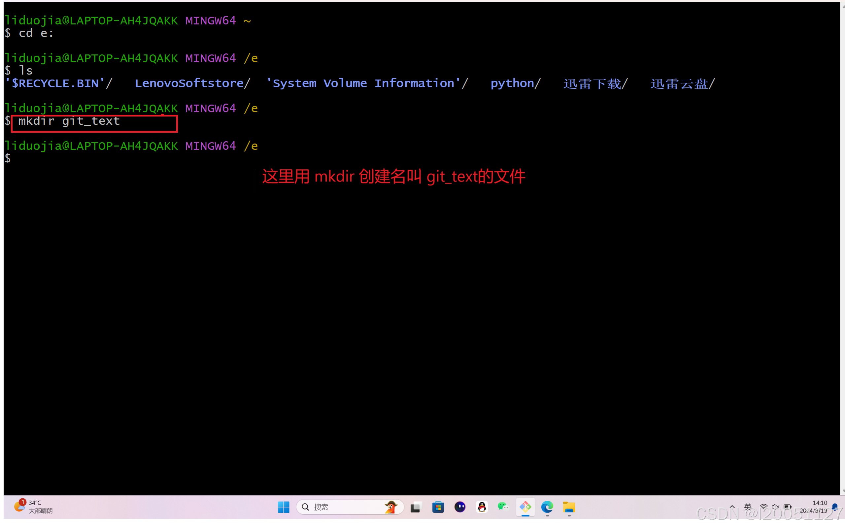Expand the hidden tray icons chevron

(732, 507)
